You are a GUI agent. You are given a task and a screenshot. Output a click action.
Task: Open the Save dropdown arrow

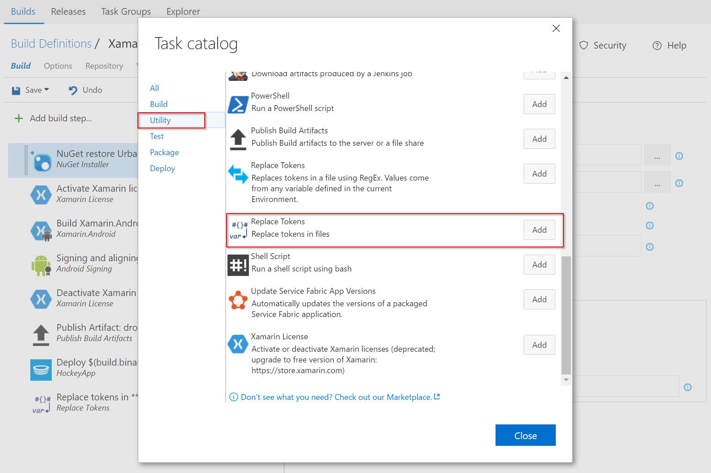coord(46,90)
